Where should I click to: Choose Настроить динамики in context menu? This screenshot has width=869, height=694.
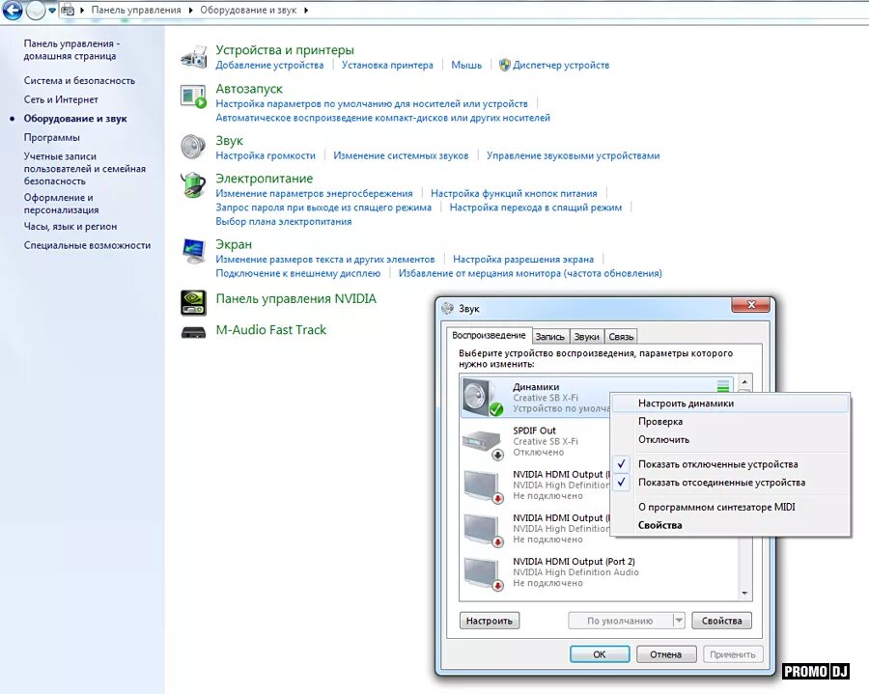[730, 403]
